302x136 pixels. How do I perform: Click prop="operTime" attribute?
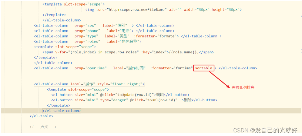(91, 68)
